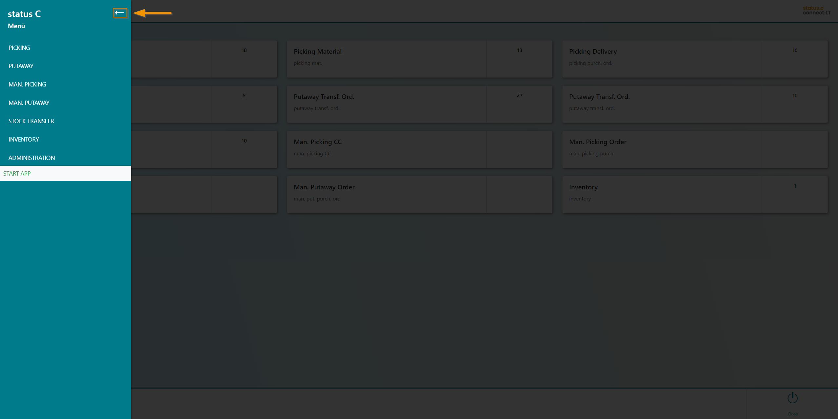Open MAN. PICKING menu entry

(x=27, y=85)
